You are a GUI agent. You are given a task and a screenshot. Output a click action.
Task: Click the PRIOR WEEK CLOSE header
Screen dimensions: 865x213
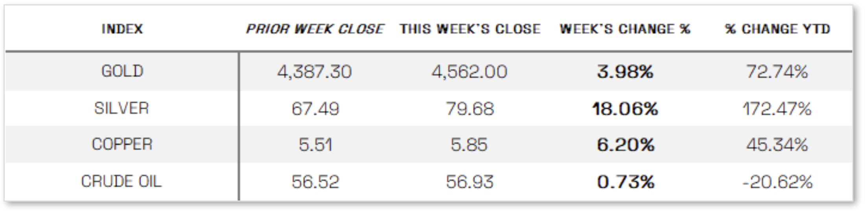[x=315, y=29]
